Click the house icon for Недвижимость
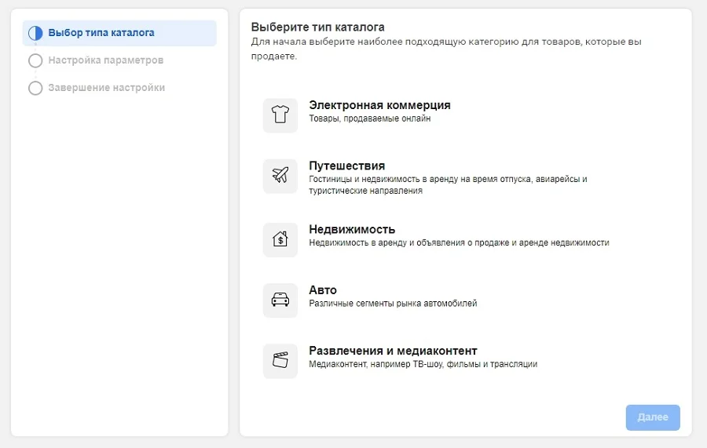Viewport: 707px width, 448px height. (280, 239)
